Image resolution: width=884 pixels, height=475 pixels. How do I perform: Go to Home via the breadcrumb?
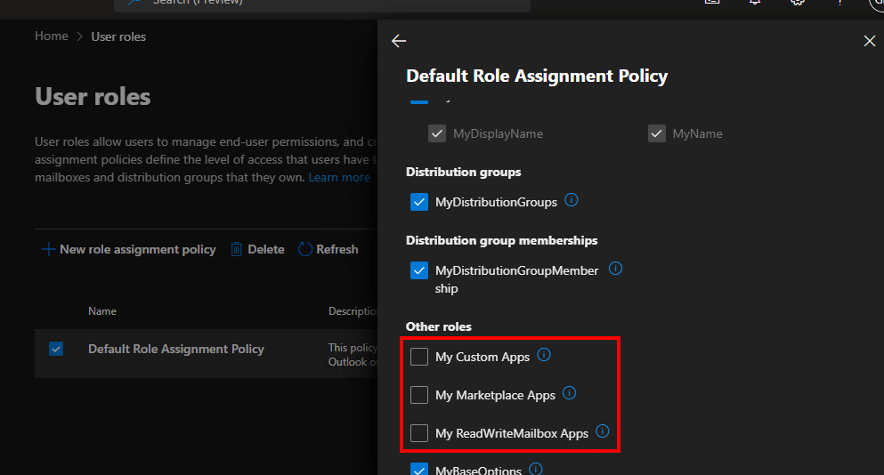[52, 36]
